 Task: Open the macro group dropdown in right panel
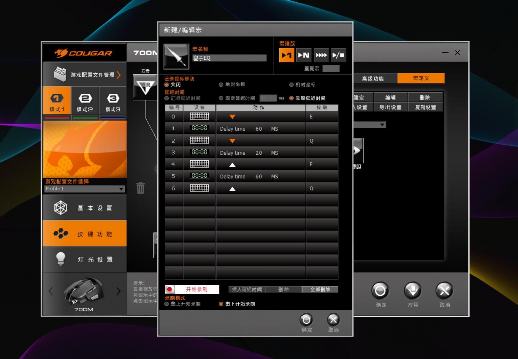[x=382, y=125]
